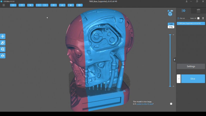Select the Mirror tool in the left toolbar
Screen dimensions: 206x116
click(3, 55)
